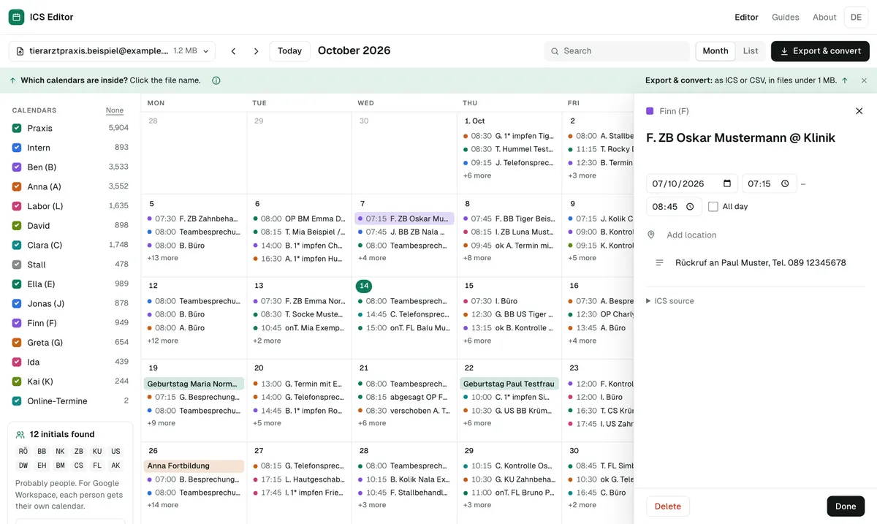
Task: Open the About nav item
Action: (824, 17)
